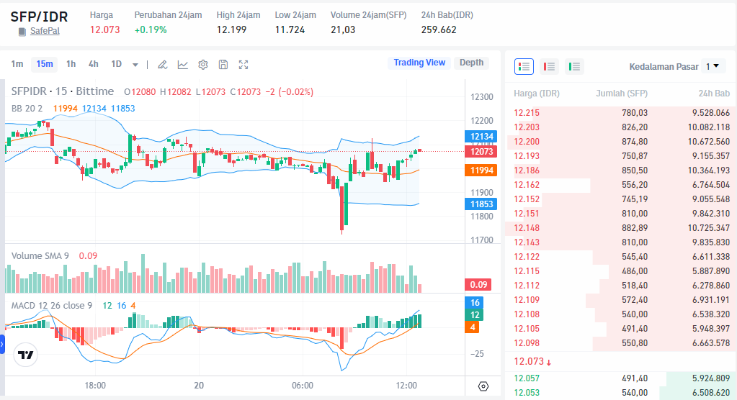Select sell order at price 12.112
Image resolution: width=737 pixels, height=400 pixels.
621,286
